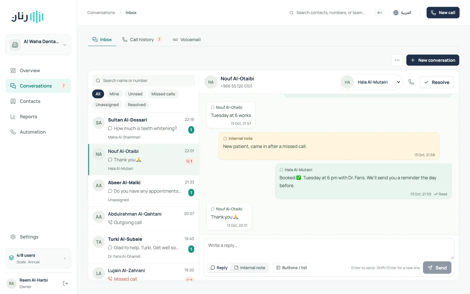The image size is (470, 294).
Task: Click the RA profile avatar
Action: (11, 283)
